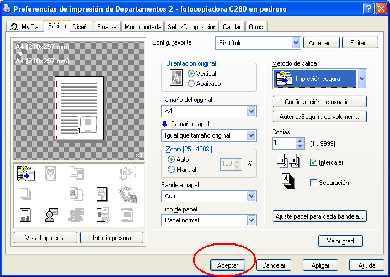Click Ajuste papel para cada bandeja...
The width and height of the screenshot is (390, 277).
[319, 216]
